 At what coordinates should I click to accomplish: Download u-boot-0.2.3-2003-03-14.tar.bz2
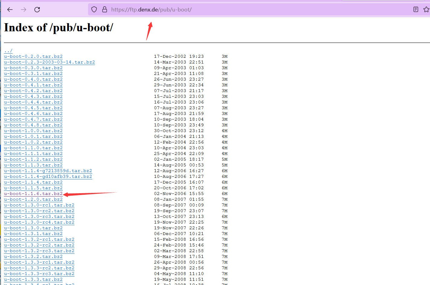click(x=49, y=62)
